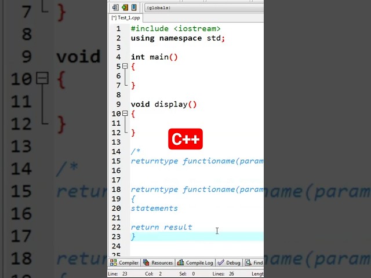
Task: Select the [*] Test_1.cpp editor tab
Action: pyautogui.click(x=126, y=18)
